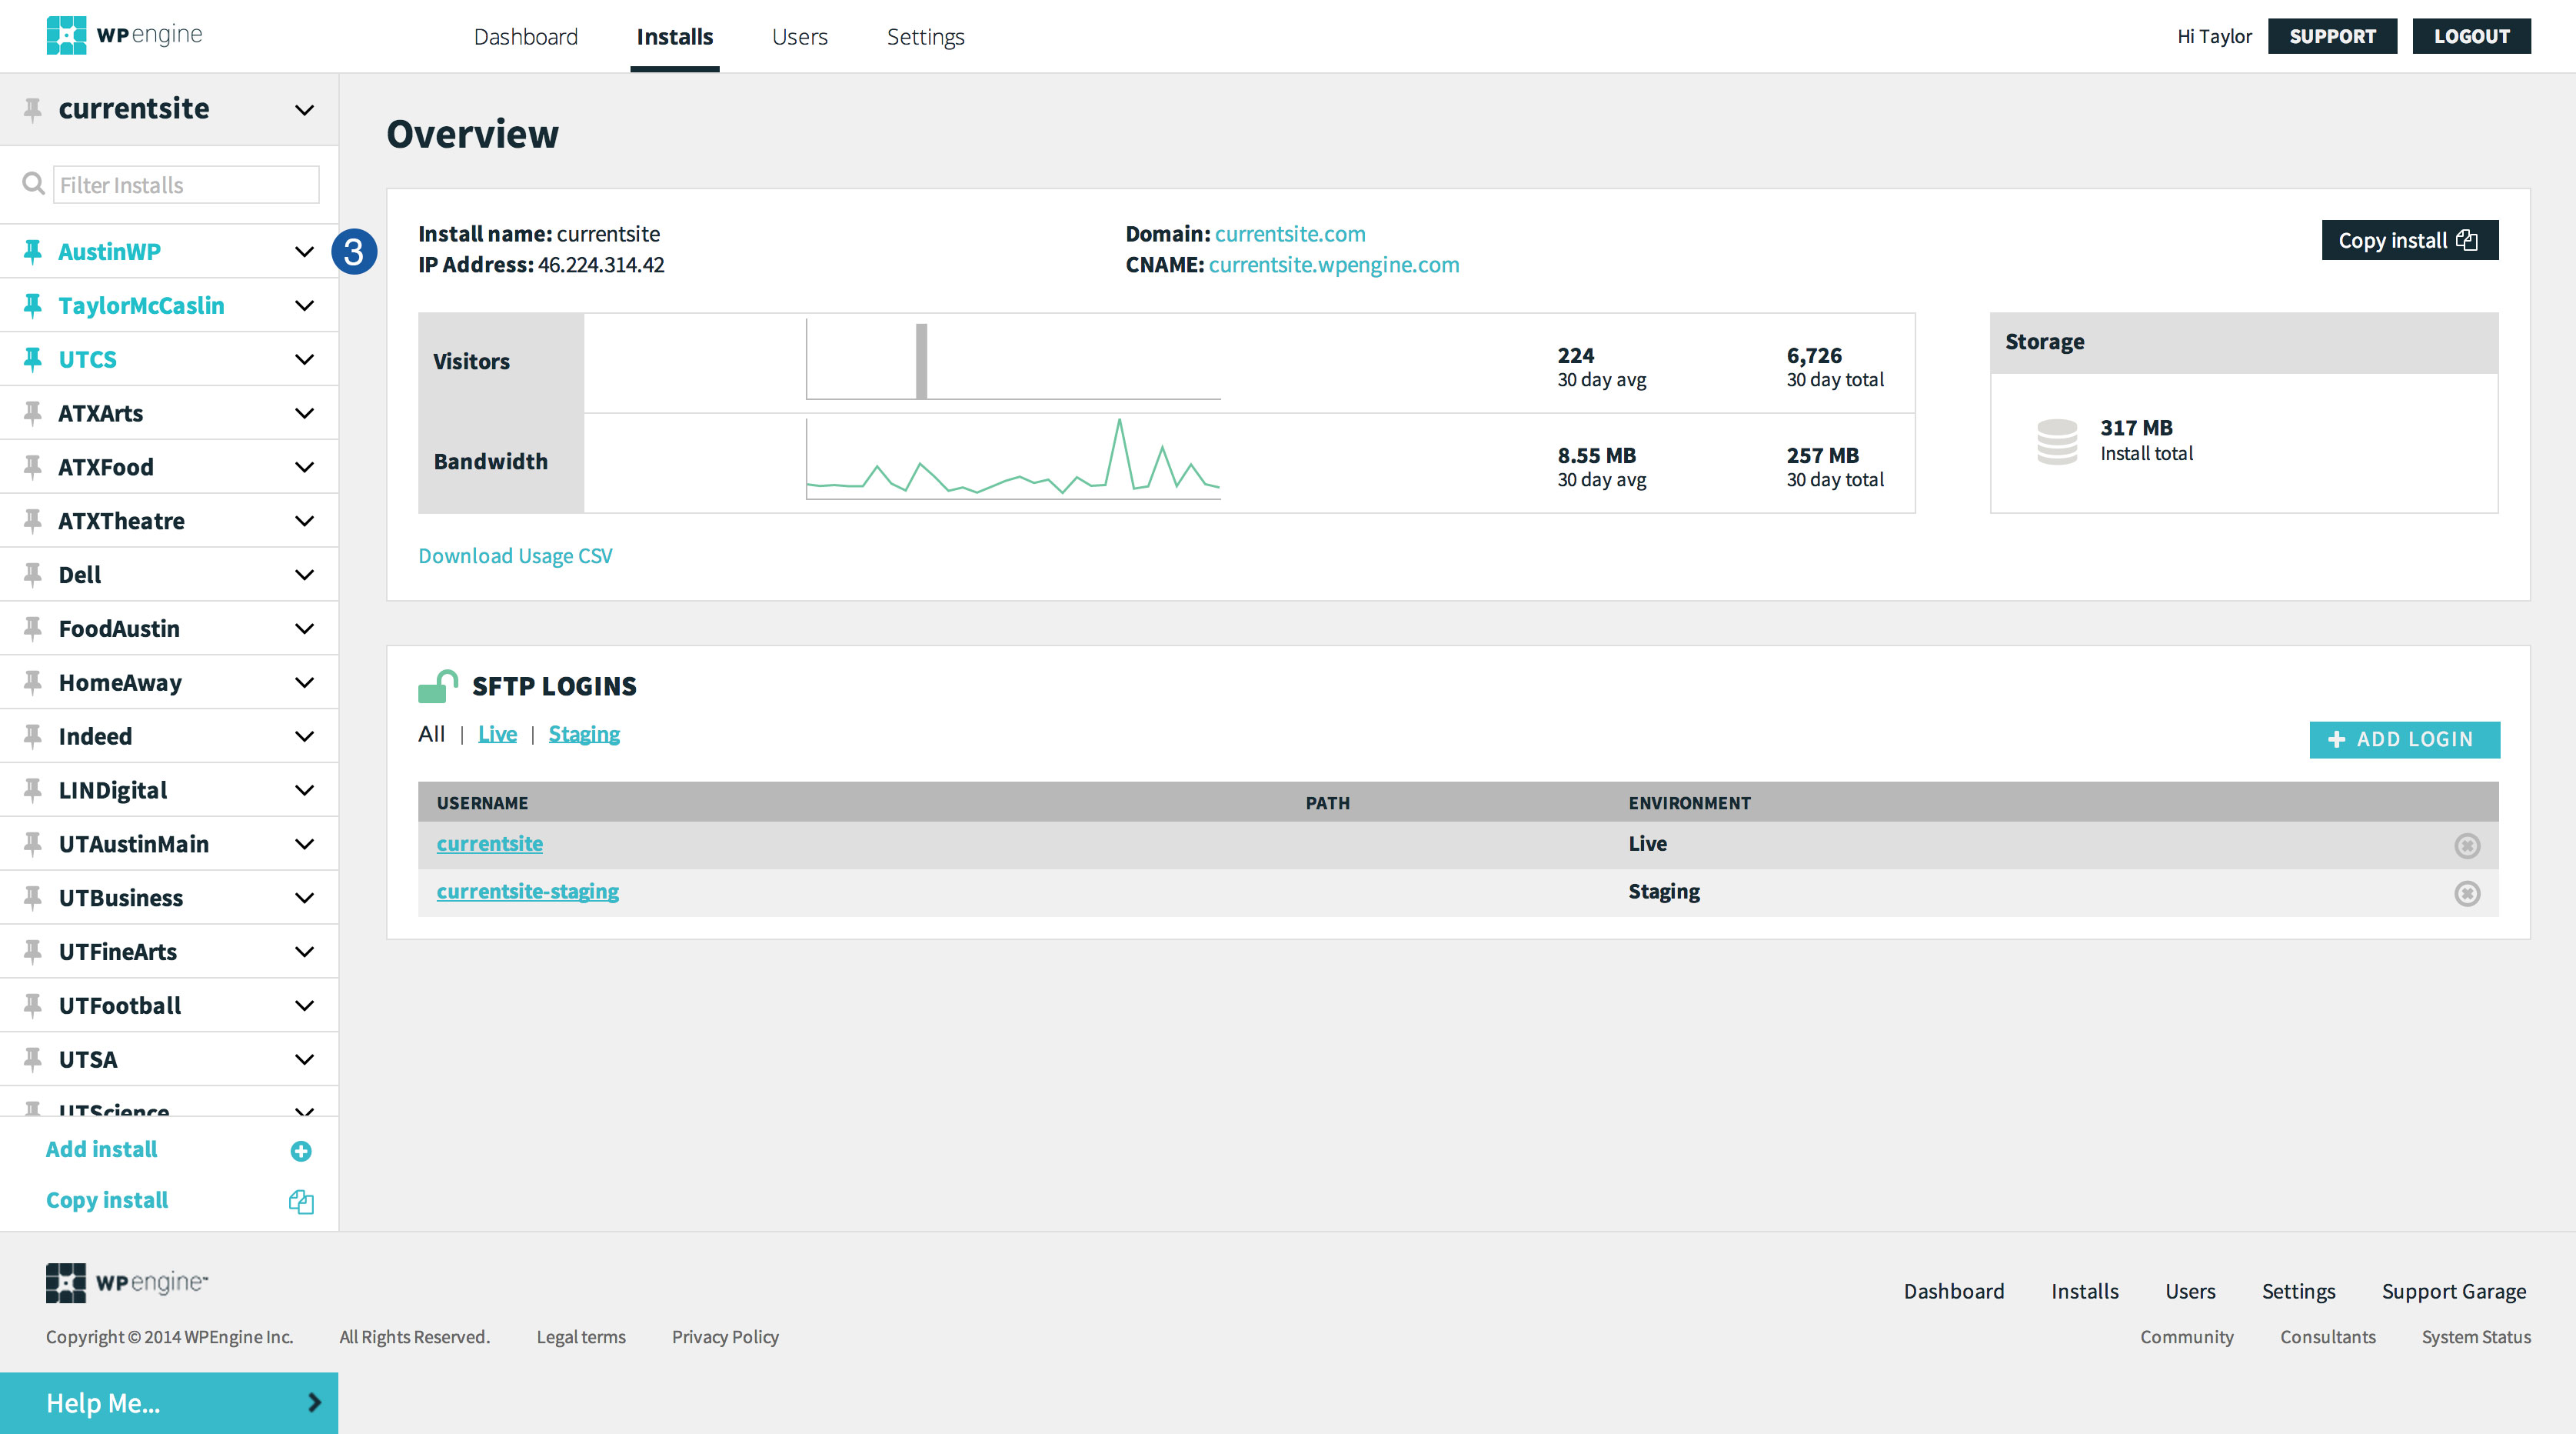Click pin icon beside UTFineArts
Viewport: 2576px width, 1434px height.
click(33, 952)
